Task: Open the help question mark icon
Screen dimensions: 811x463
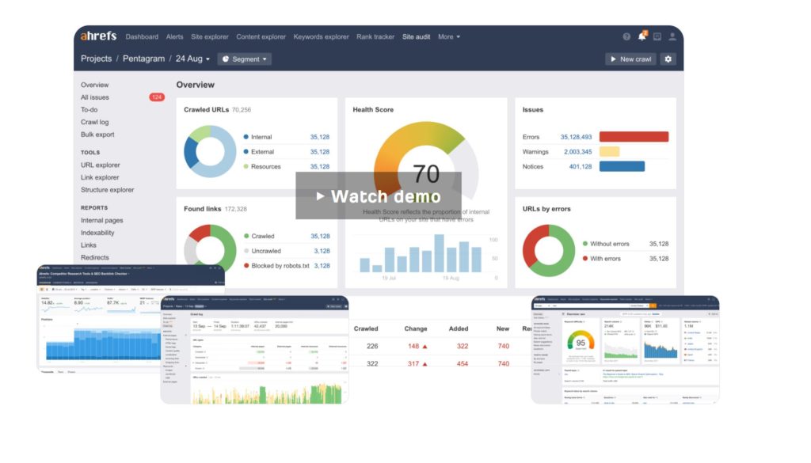Action: (x=626, y=36)
